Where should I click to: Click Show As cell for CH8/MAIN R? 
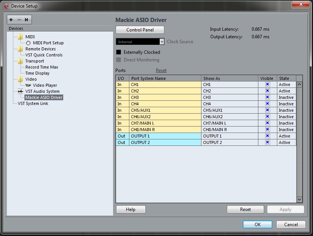[x=230, y=130]
